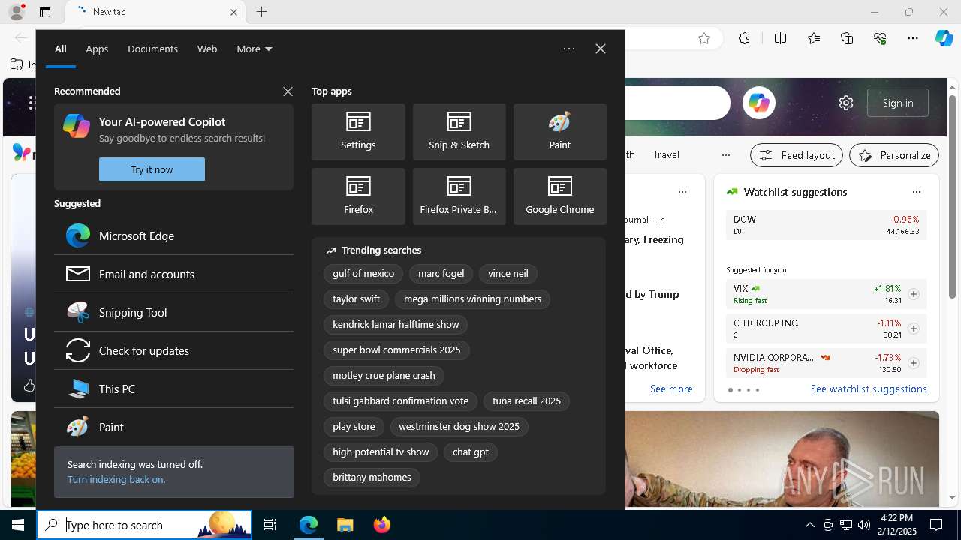Launch Snipping Tool suggestion

pyautogui.click(x=173, y=312)
